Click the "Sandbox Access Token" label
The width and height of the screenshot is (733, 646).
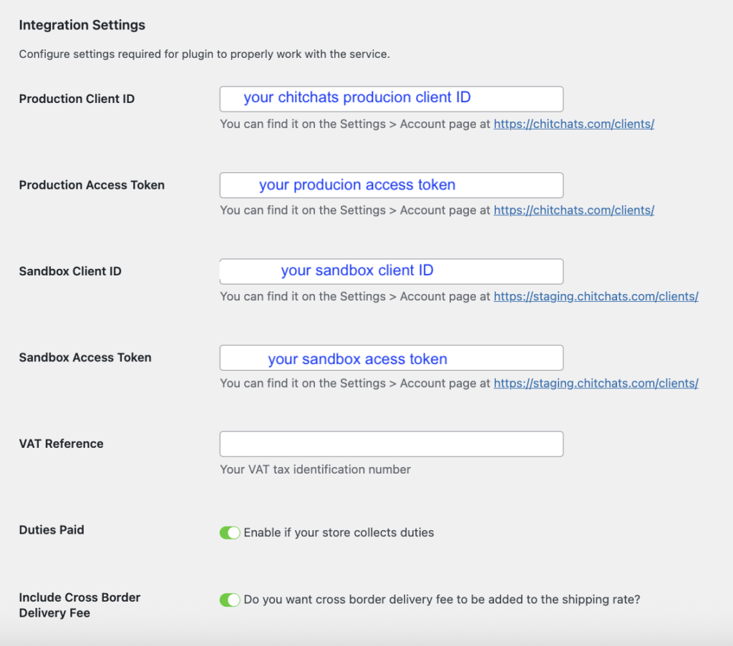coord(85,357)
